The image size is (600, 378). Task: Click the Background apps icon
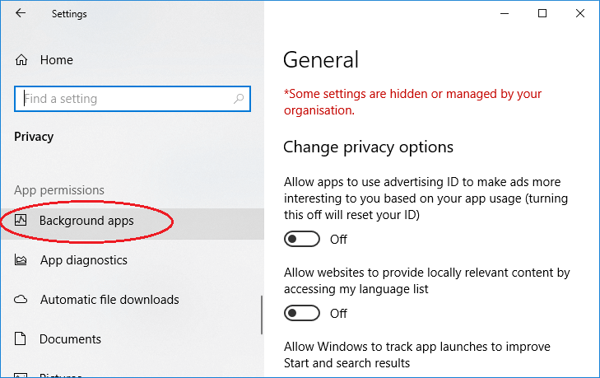[x=21, y=220]
